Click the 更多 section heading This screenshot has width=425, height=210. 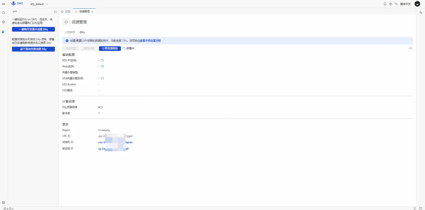[x=65, y=124]
